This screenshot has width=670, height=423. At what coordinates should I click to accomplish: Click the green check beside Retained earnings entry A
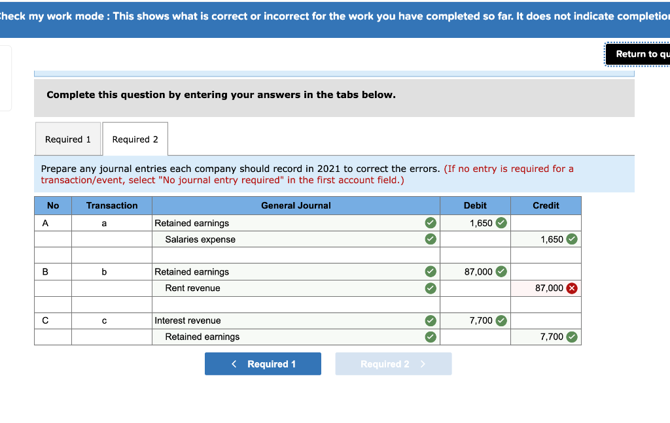(431, 223)
